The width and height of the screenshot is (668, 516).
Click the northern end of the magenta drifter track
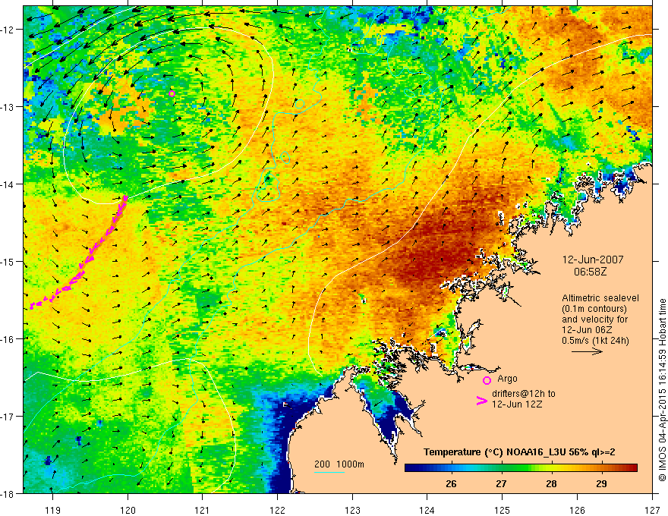pyautogui.click(x=126, y=197)
